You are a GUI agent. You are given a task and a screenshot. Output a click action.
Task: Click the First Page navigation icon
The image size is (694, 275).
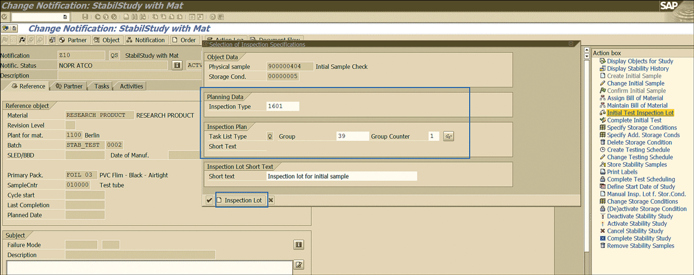click(154, 17)
